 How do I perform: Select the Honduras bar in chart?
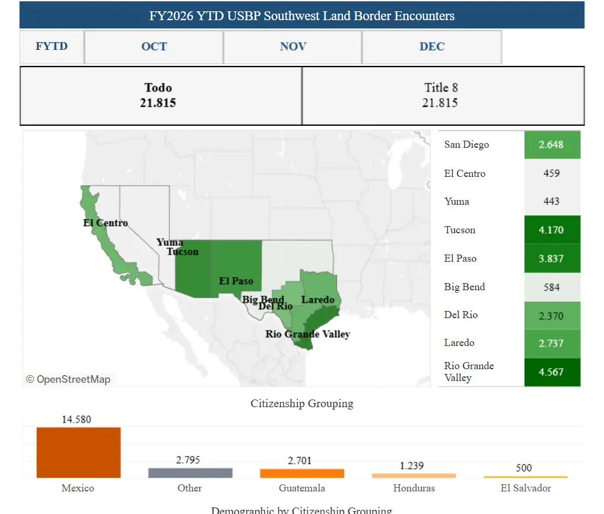[413, 475]
